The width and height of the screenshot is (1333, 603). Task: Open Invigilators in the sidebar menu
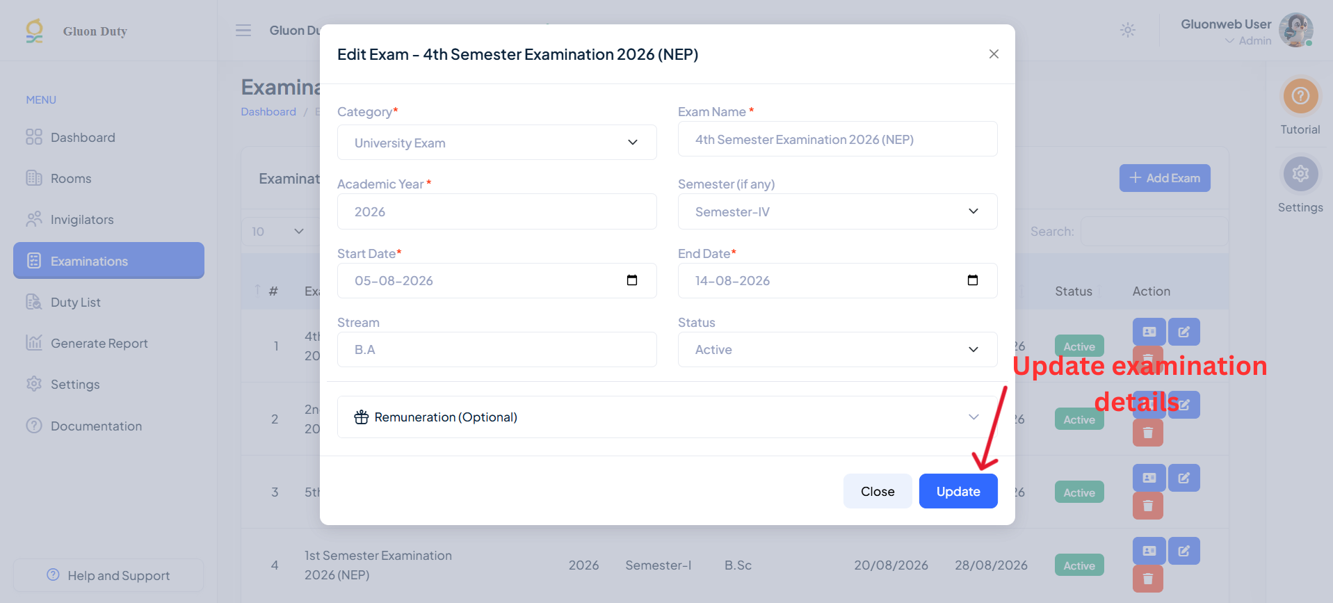coord(108,220)
